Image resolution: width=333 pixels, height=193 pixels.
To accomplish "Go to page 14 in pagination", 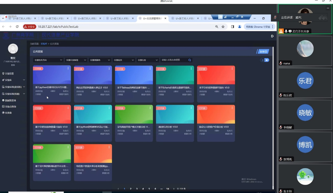I will click(x=168, y=189).
